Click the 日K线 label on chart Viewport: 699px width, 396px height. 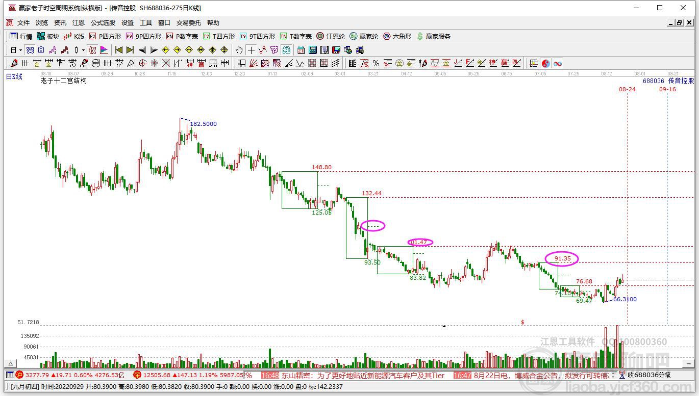pyautogui.click(x=14, y=76)
